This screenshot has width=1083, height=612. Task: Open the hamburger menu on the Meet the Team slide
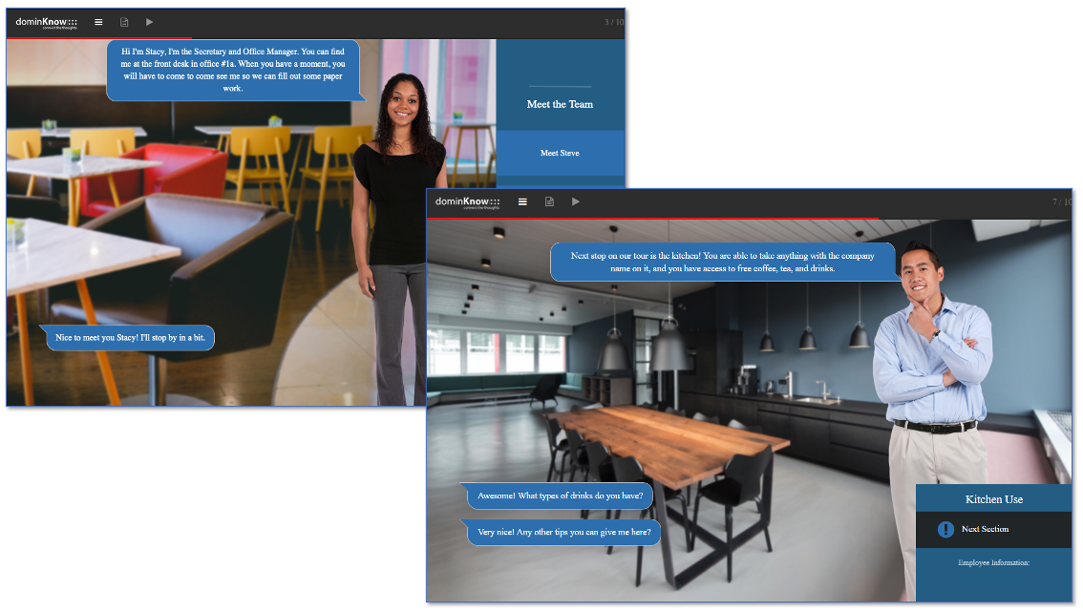click(98, 21)
